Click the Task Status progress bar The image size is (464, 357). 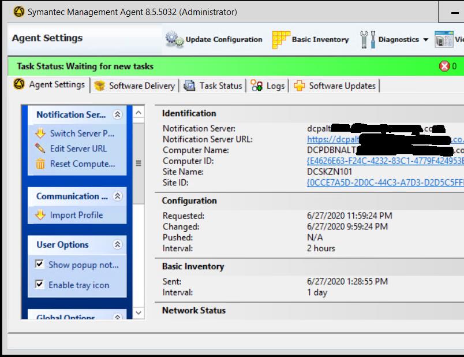tap(231, 66)
